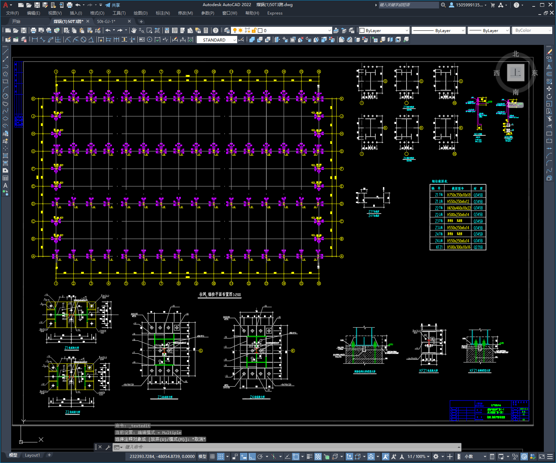
Task: Expand the undo history arrow
Action: [114, 30]
